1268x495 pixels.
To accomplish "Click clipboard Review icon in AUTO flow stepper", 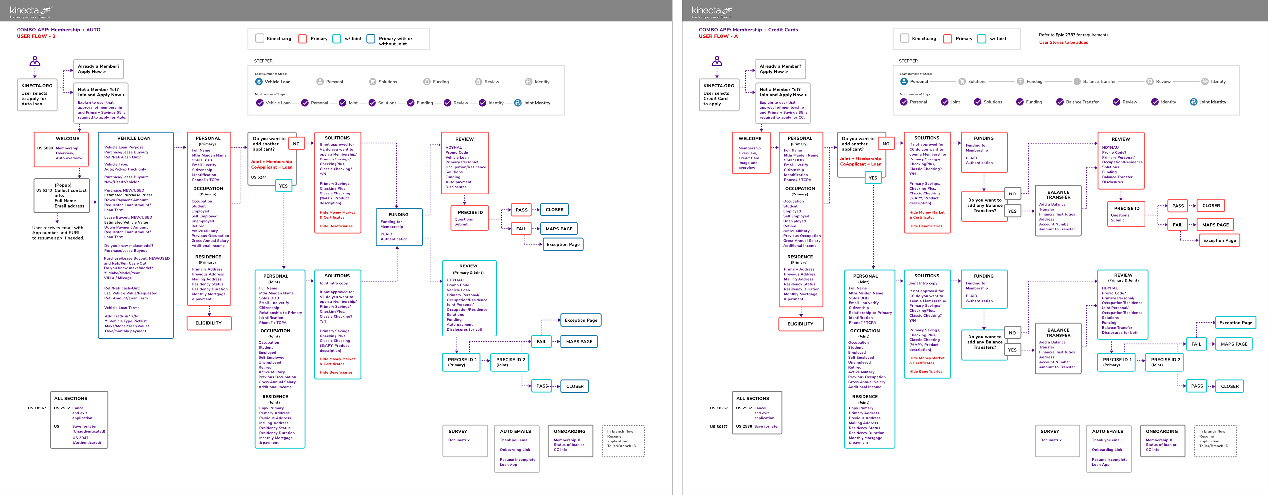I will click(x=478, y=82).
